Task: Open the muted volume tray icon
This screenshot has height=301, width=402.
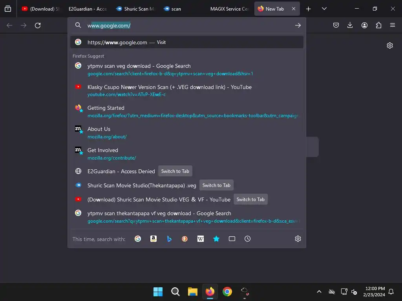Action: click(x=354, y=292)
